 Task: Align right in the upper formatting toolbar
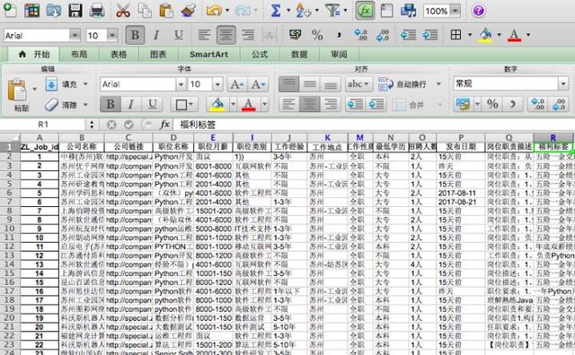[248, 35]
